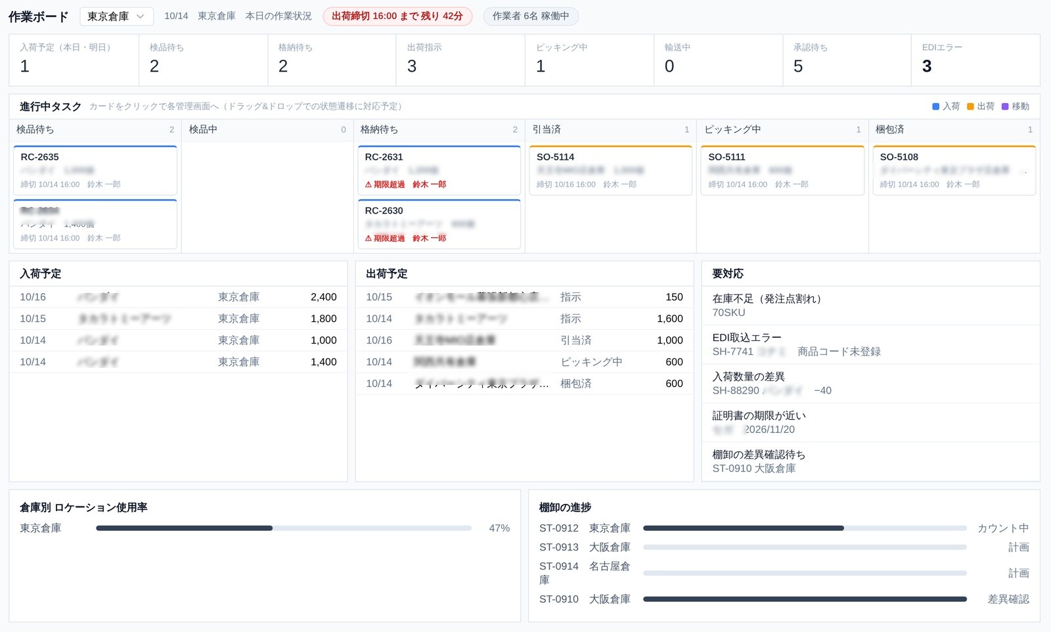The height and width of the screenshot is (632, 1051).
Task: Select the 出荷予定 row with status 引当済
Action: pos(524,340)
